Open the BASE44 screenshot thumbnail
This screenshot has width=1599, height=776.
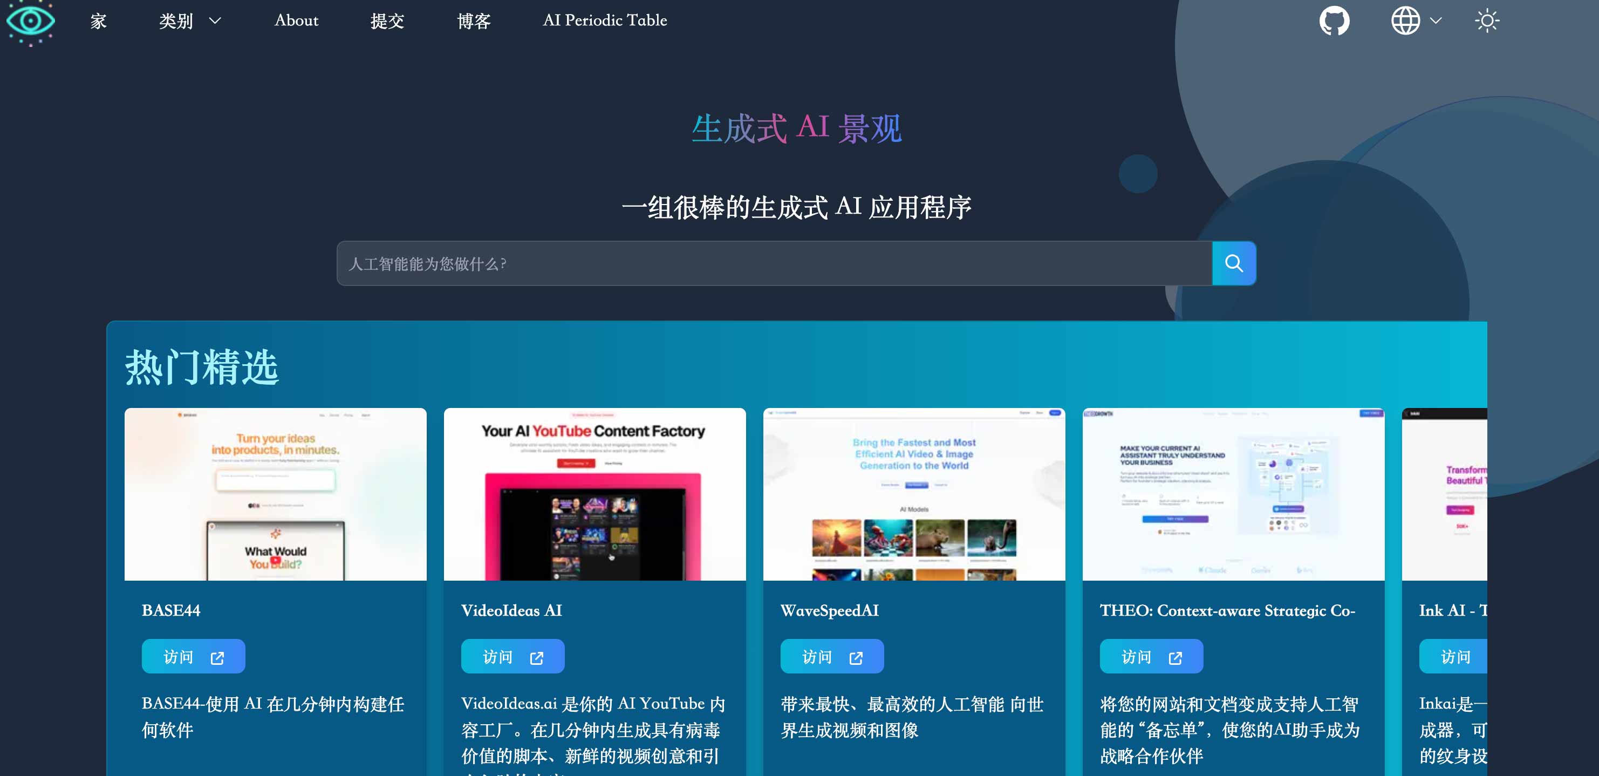click(276, 494)
